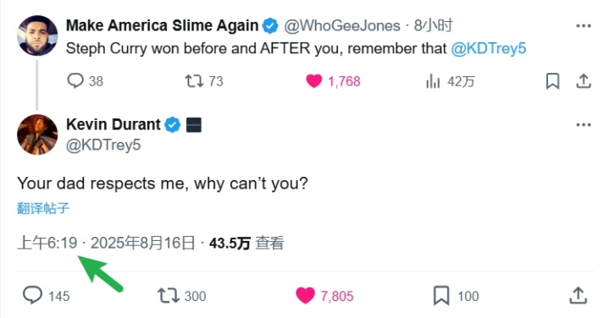This screenshot has width=610, height=318.
Task: Open the 43.5万 查看 view count
Action: (x=247, y=243)
